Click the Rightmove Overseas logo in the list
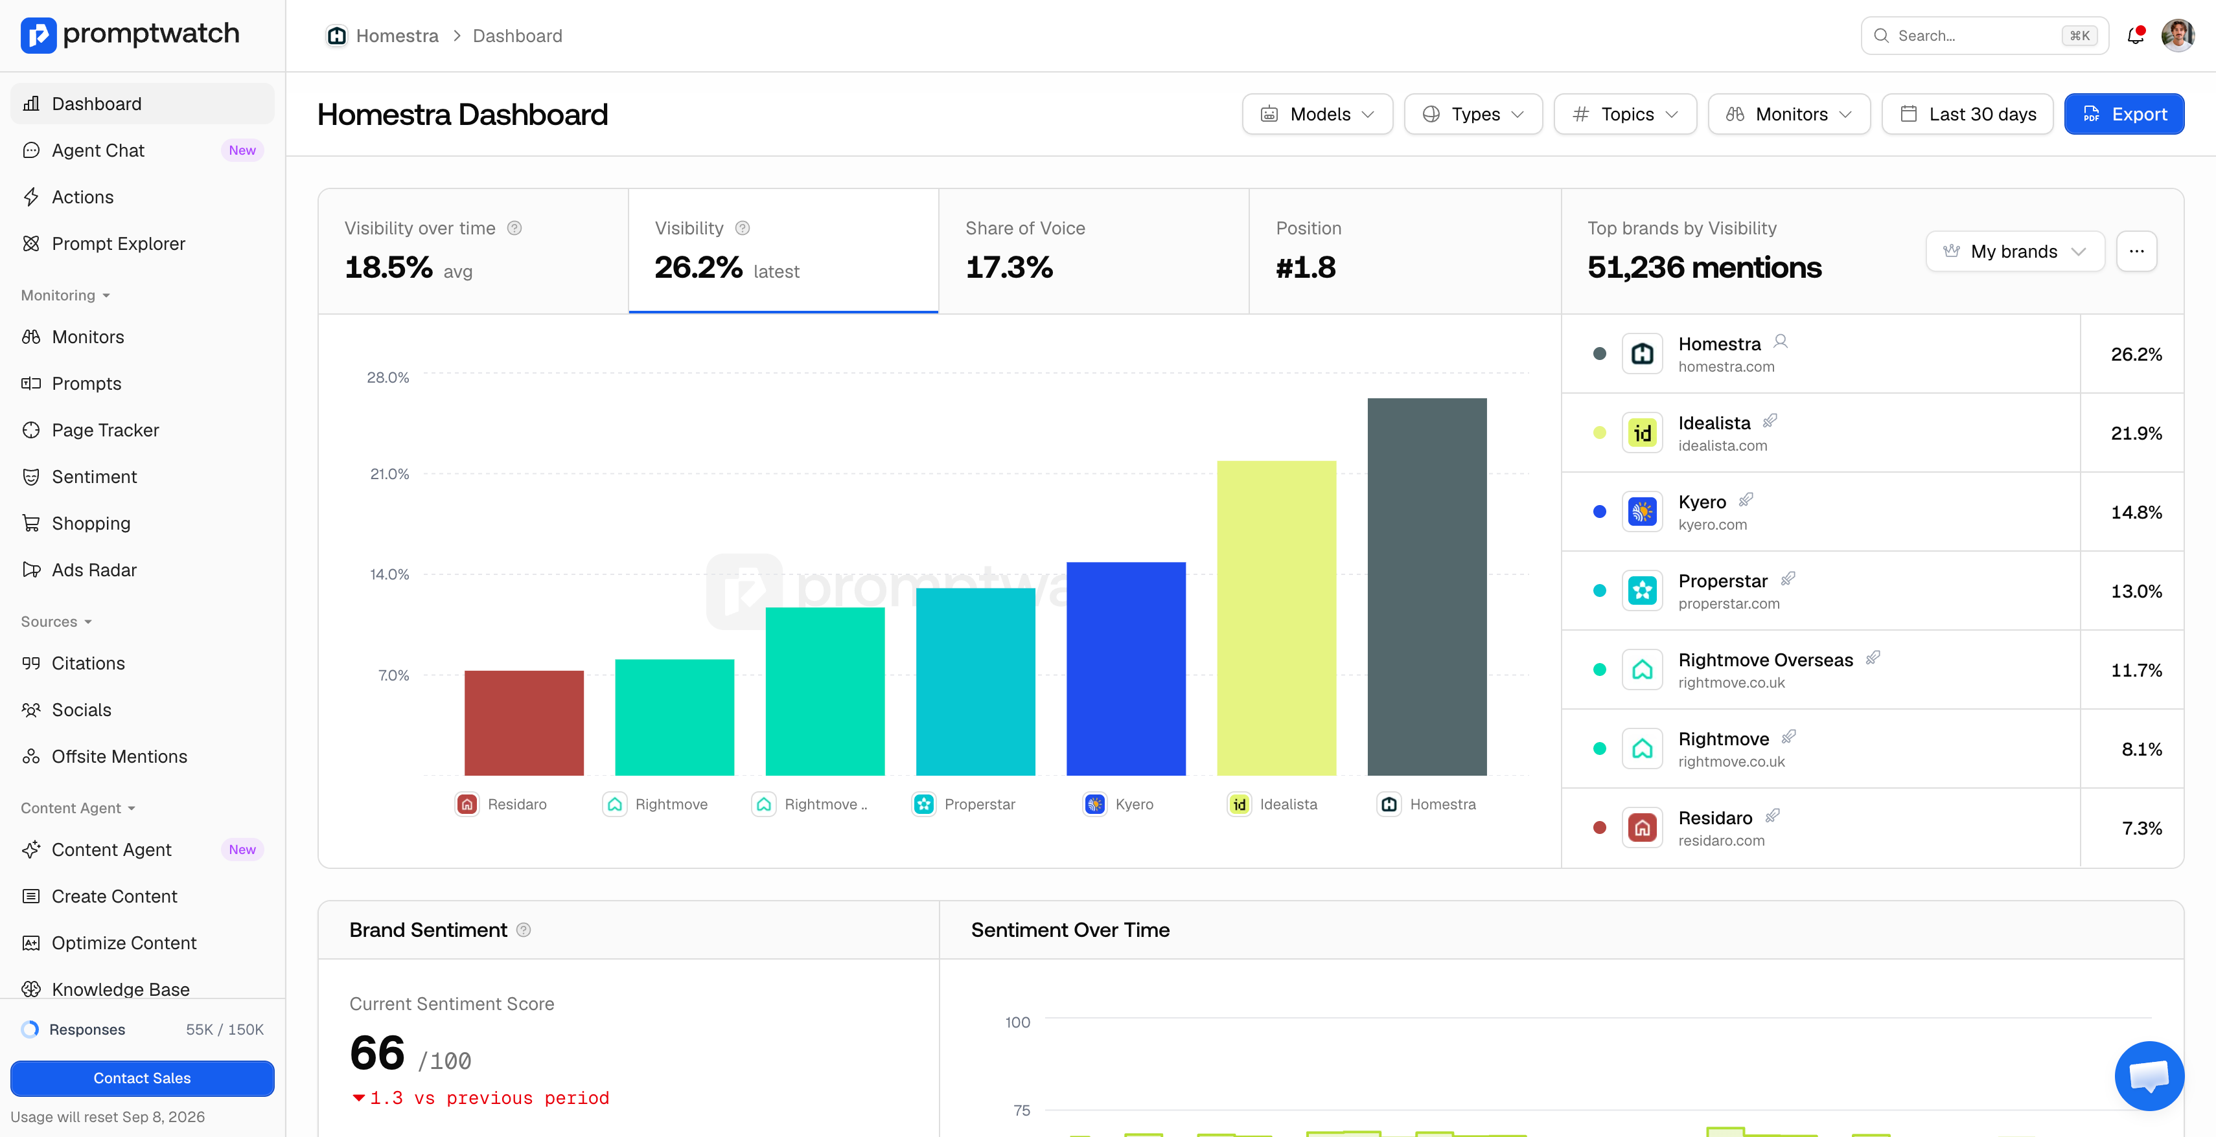2216x1137 pixels. tap(1642, 670)
